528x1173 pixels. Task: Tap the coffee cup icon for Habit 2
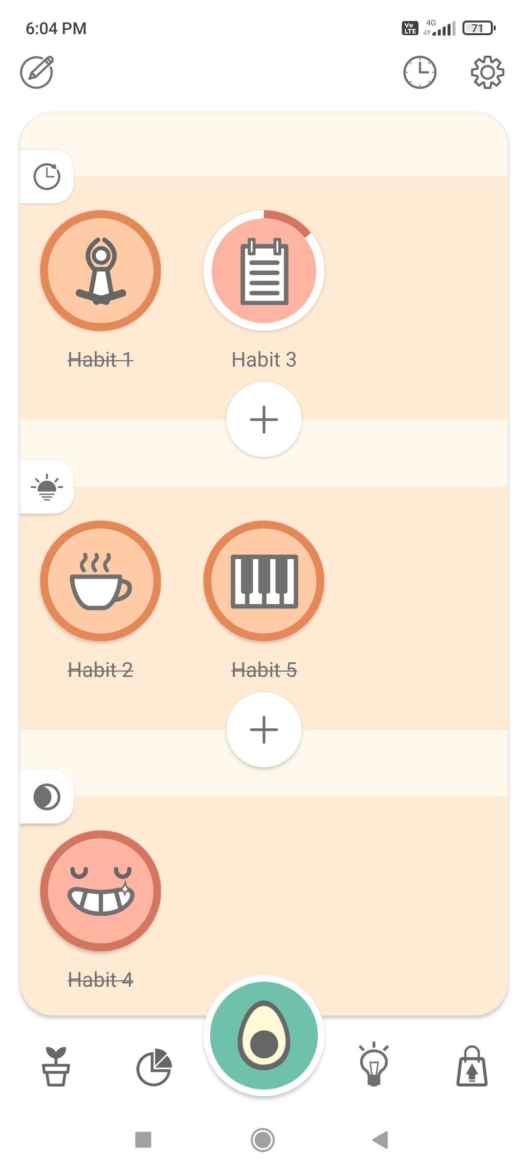click(x=100, y=581)
